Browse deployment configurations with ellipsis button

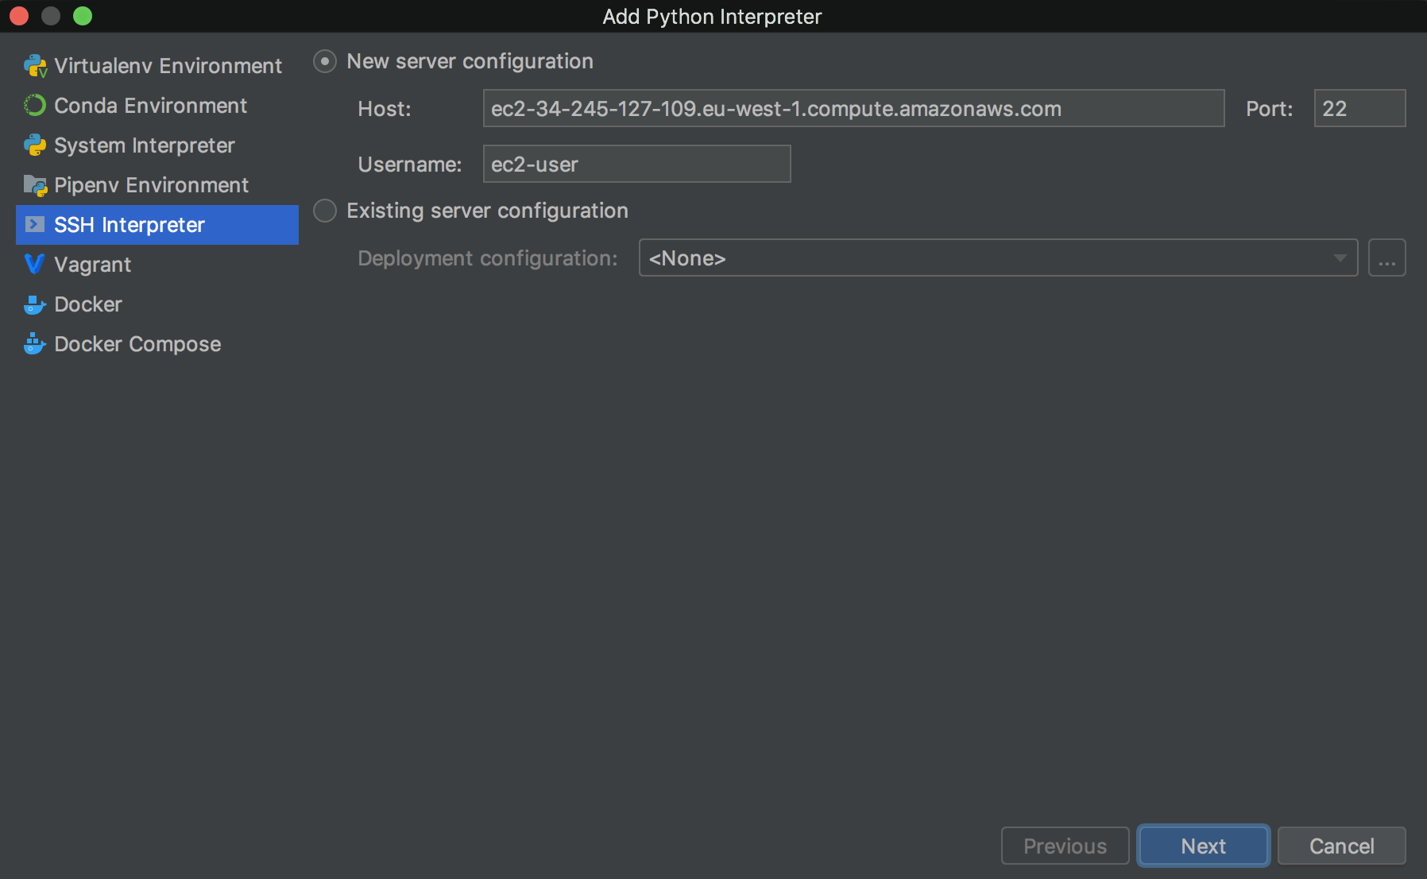[1386, 258]
